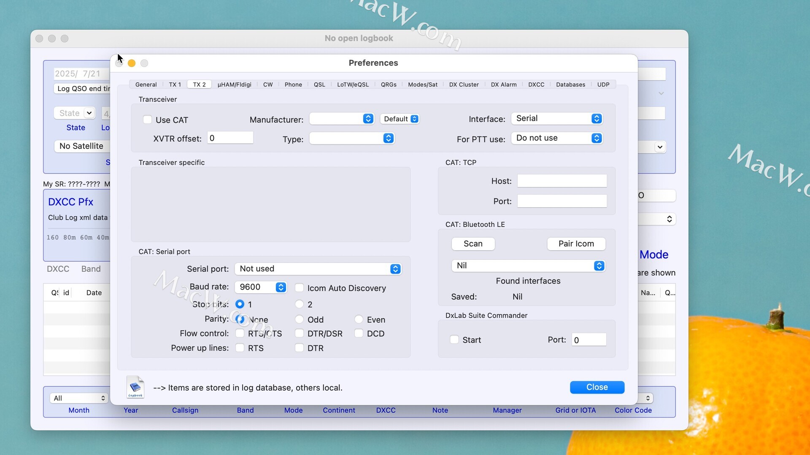Click the Manager label in logbook

507,410
